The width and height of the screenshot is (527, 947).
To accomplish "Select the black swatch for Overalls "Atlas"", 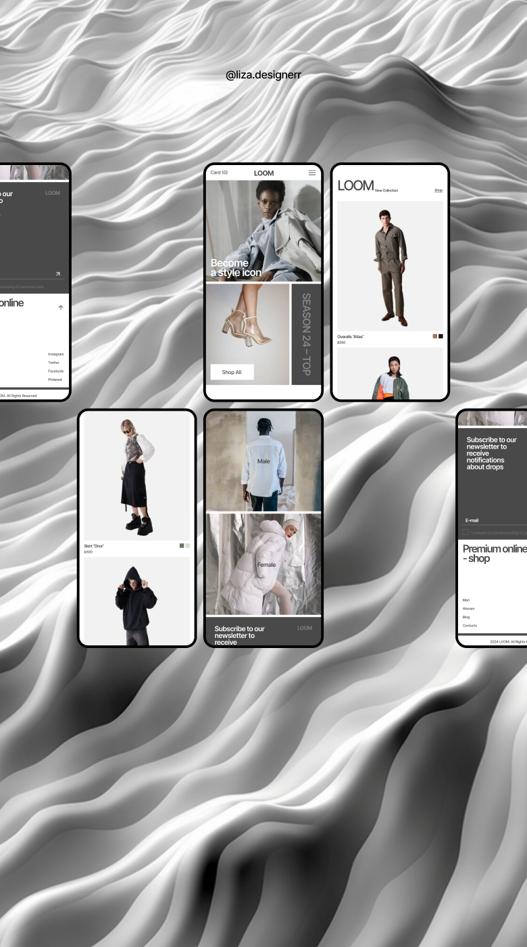I will click(441, 336).
